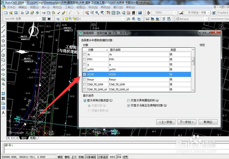
Task: Toggle 对象捕捉 osnap status button
Action: coord(91,157)
